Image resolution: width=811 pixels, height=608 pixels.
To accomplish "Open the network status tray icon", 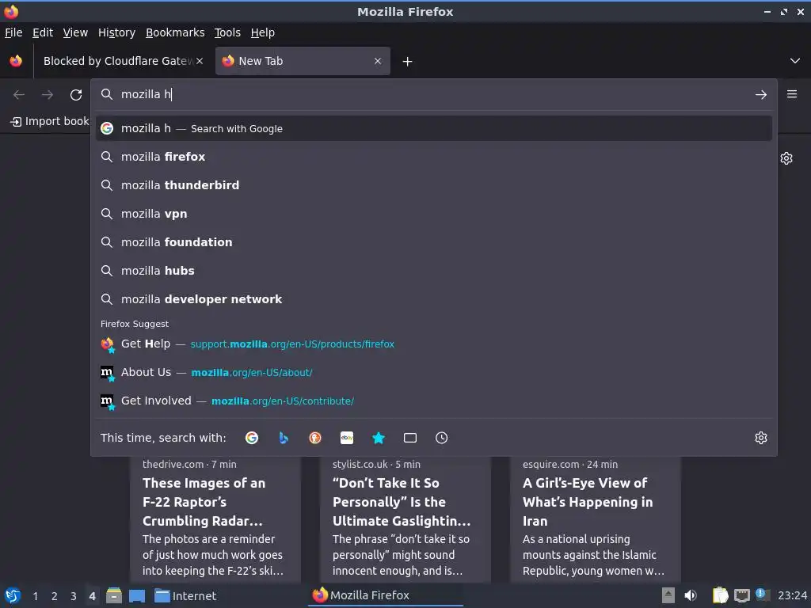I will pos(741,595).
